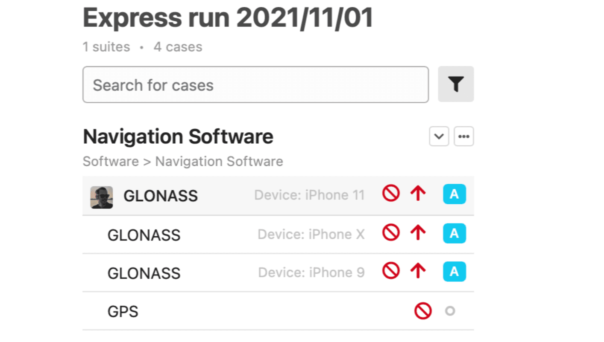Screen dimensions: 604x342
Task: Click the blocked status icon for iPhone 11
Action: point(391,194)
